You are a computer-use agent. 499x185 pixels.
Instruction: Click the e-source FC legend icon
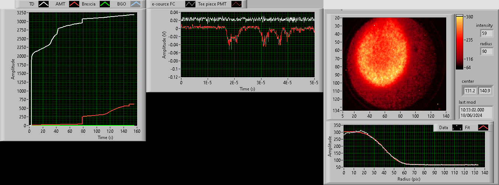191,4
